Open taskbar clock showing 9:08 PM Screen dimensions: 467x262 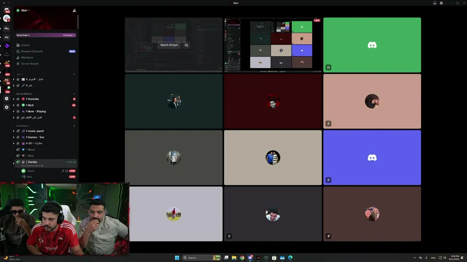(455, 258)
